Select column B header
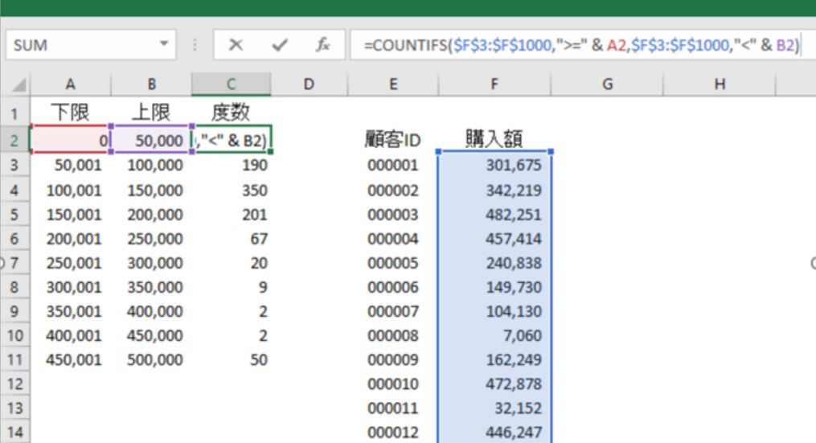 151,84
